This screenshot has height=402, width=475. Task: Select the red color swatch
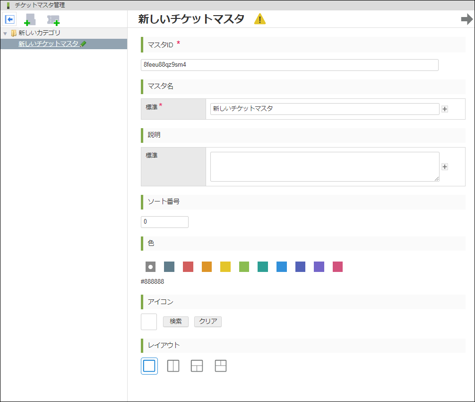click(x=188, y=266)
